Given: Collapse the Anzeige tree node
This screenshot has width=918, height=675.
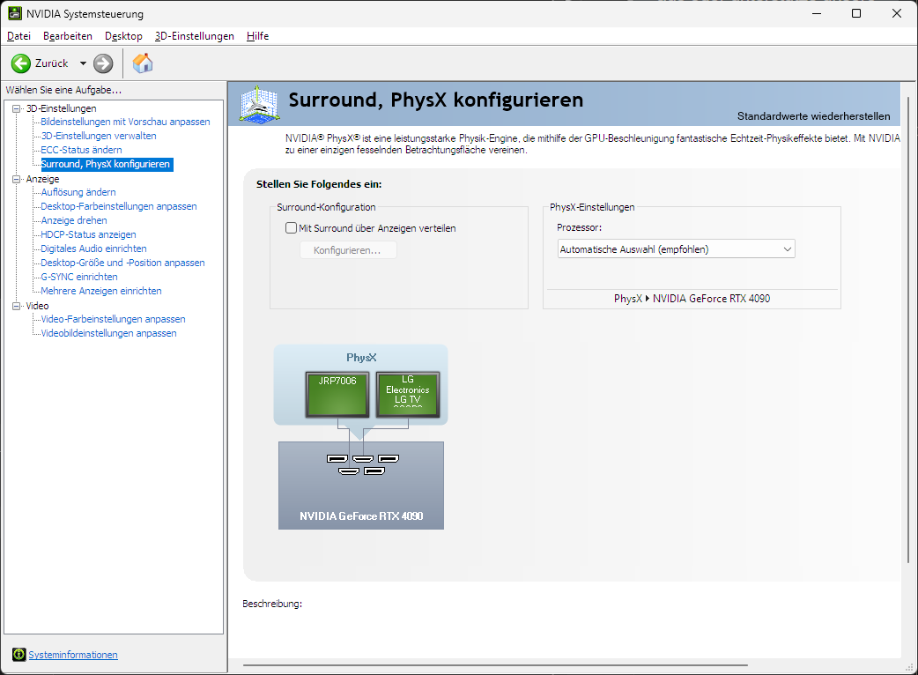Looking at the screenshot, I should 17,179.
